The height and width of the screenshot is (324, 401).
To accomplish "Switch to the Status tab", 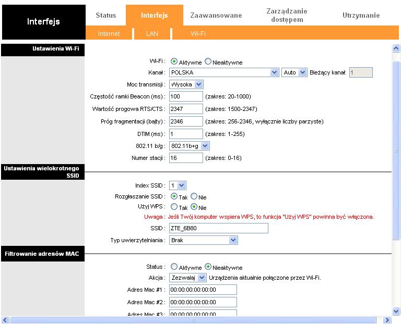I will tap(105, 15).
